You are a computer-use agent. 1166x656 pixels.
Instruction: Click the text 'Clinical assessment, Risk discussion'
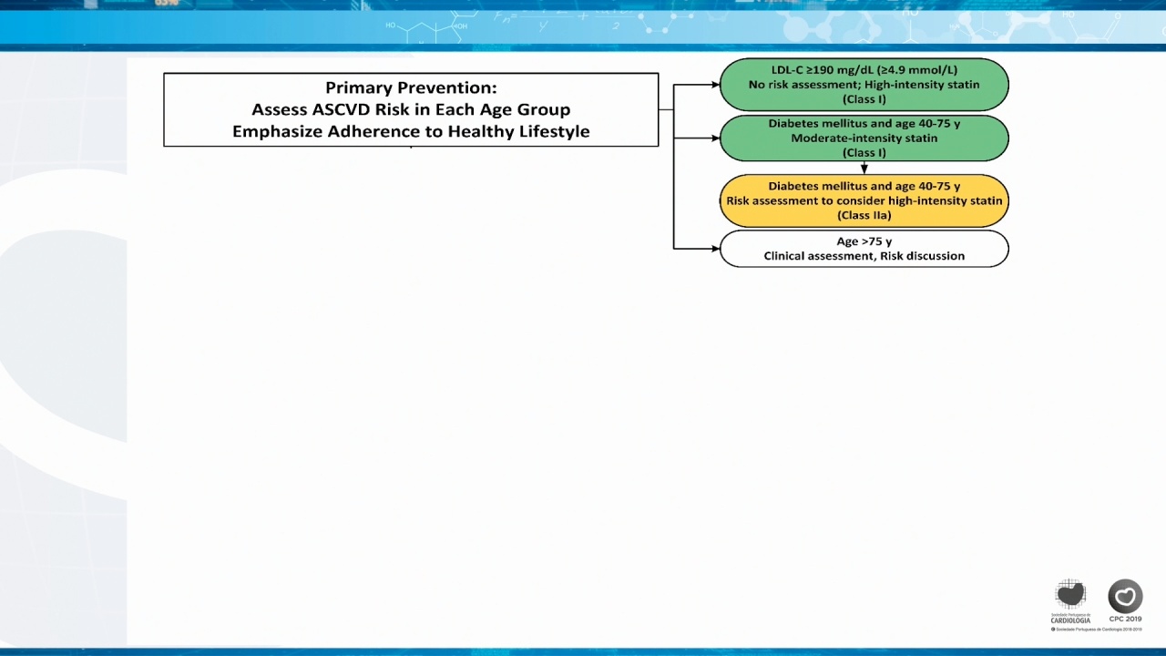(864, 256)
